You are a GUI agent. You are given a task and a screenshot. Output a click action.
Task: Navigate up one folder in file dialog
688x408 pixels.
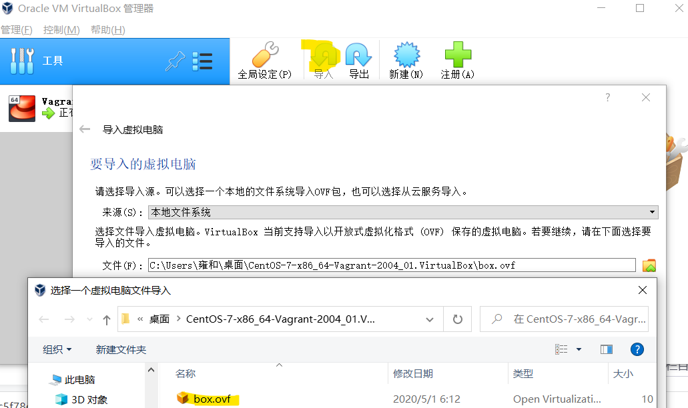107,319
